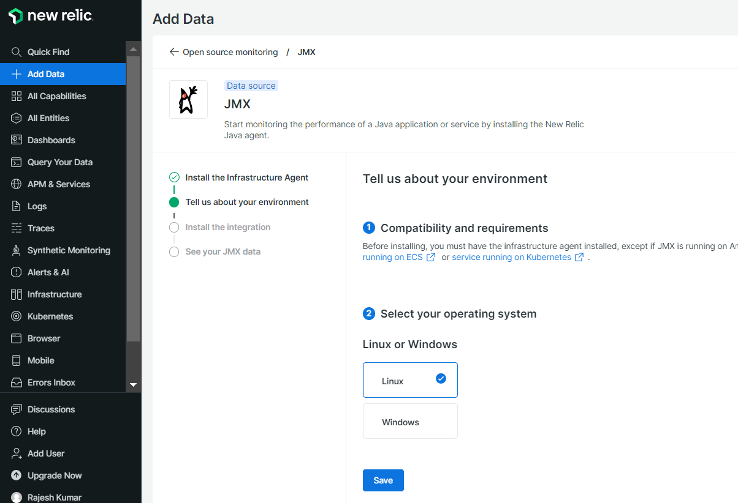This screenshot has height=503, width=738.
Task: Click the Dashboards icon in sidebar
Action: [17, 140]
